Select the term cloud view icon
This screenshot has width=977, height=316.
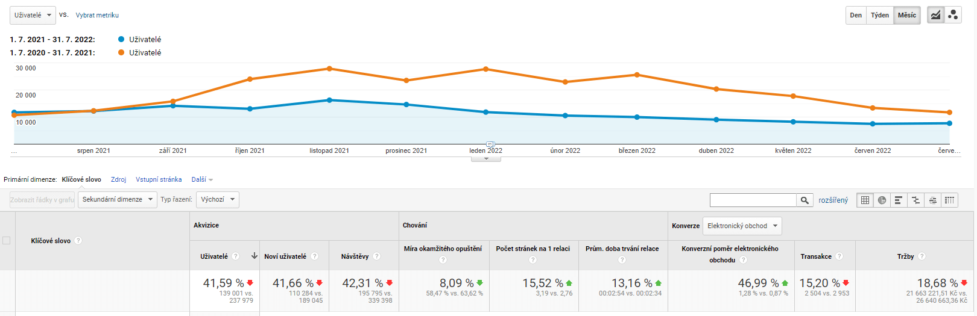[932, 200]
